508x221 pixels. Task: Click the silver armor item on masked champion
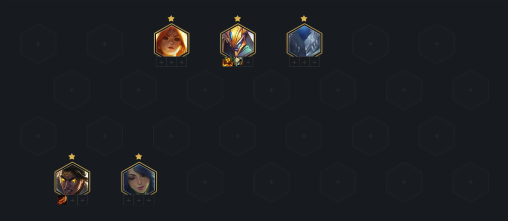point(238,62)
